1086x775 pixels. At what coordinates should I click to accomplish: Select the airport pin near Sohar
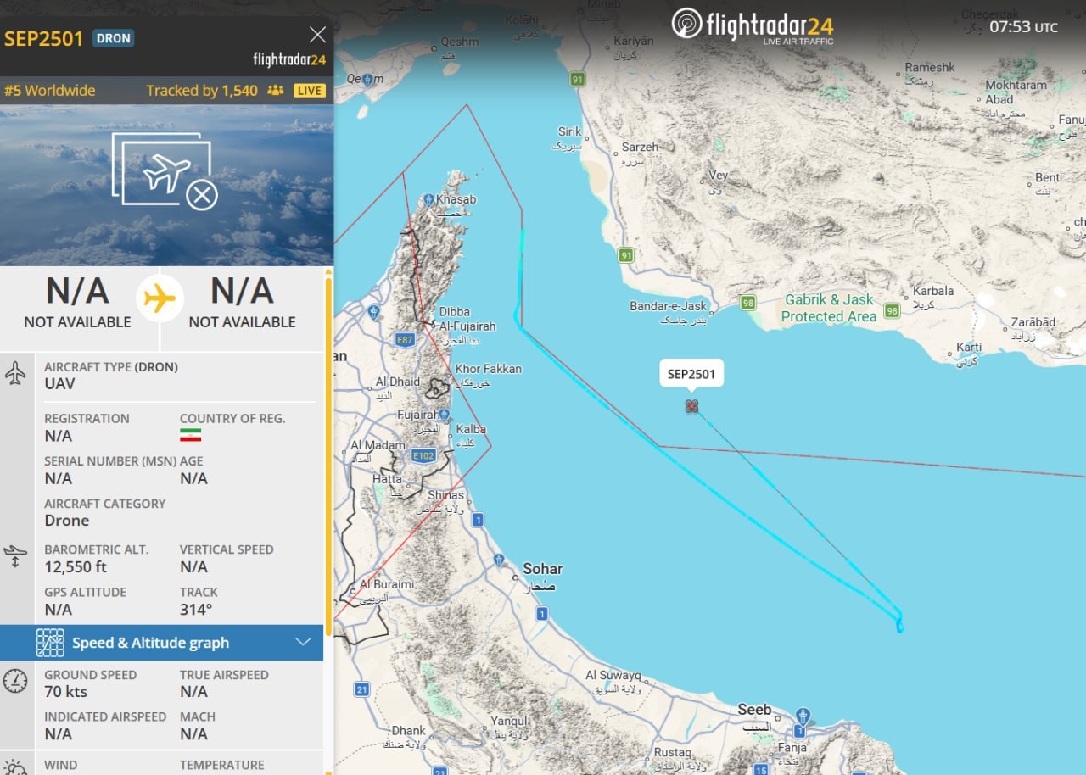tap(499, 560)
